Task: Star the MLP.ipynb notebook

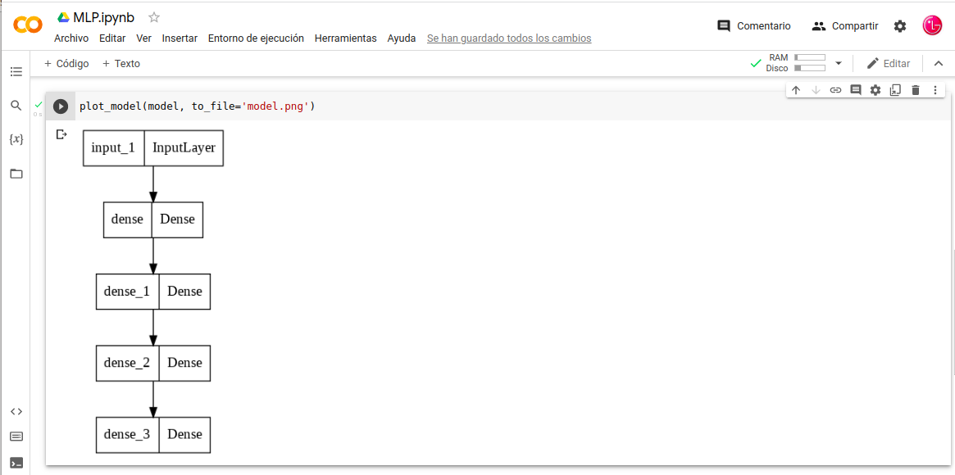Action: [154, 17]
